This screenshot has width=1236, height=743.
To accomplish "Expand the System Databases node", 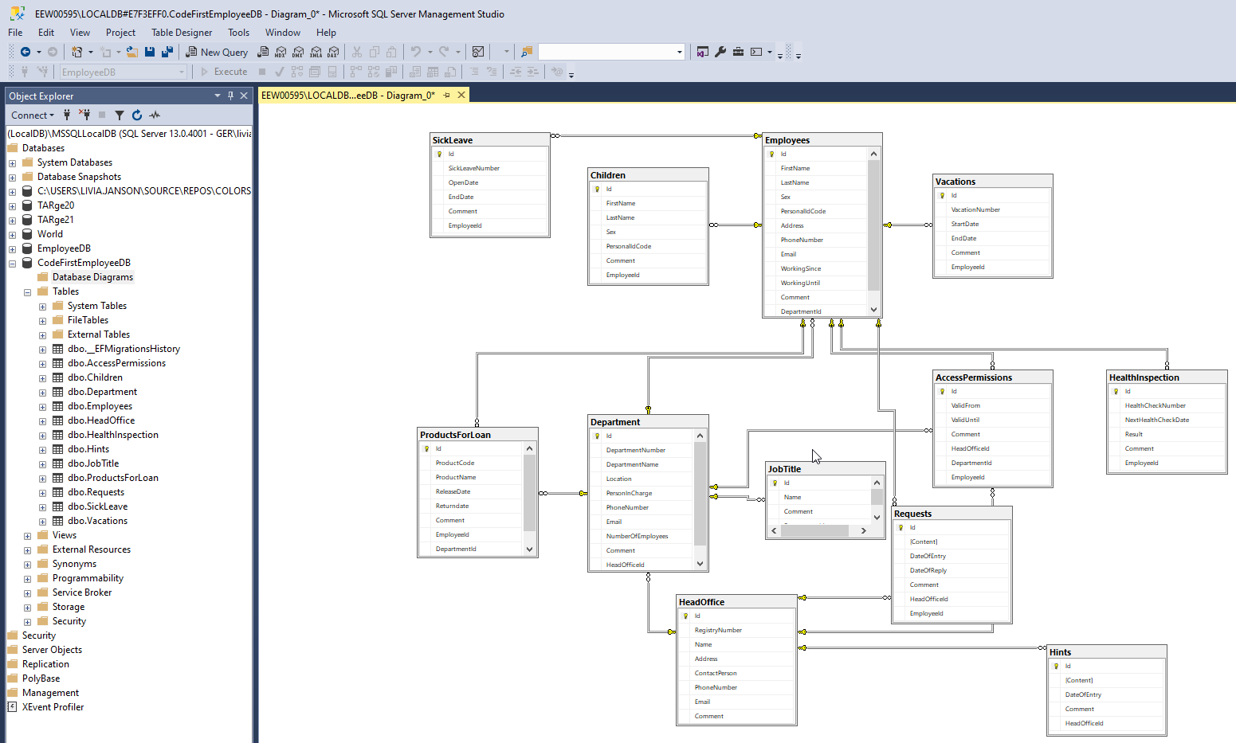I will (12, 163).
